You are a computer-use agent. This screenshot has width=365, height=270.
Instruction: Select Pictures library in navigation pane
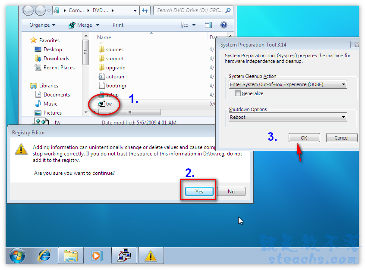tap(48, 113)
